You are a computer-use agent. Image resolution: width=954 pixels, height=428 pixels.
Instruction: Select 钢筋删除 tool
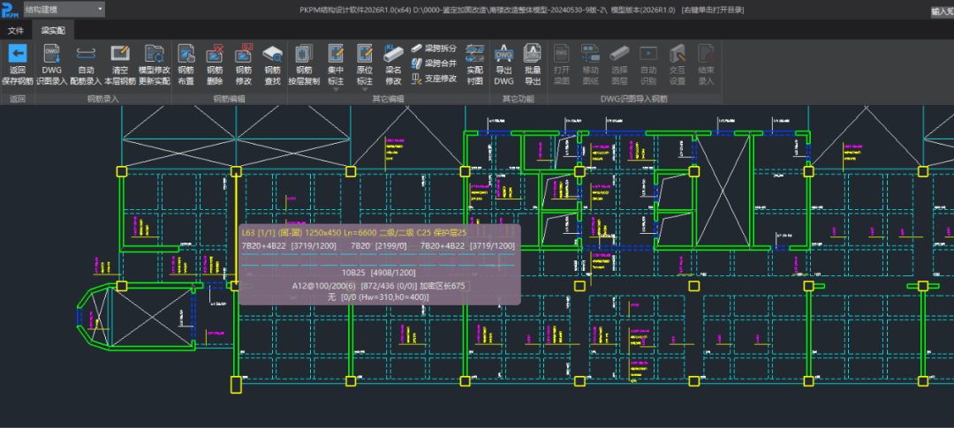[215, 54]
